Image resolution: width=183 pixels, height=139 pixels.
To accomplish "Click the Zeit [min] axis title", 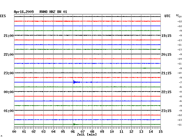I will coord(87,134).
